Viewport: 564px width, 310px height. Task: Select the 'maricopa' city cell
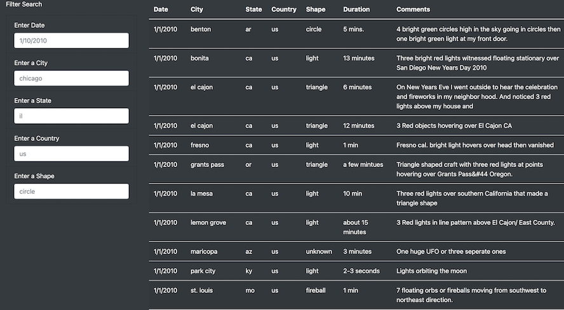coord(204,252)
